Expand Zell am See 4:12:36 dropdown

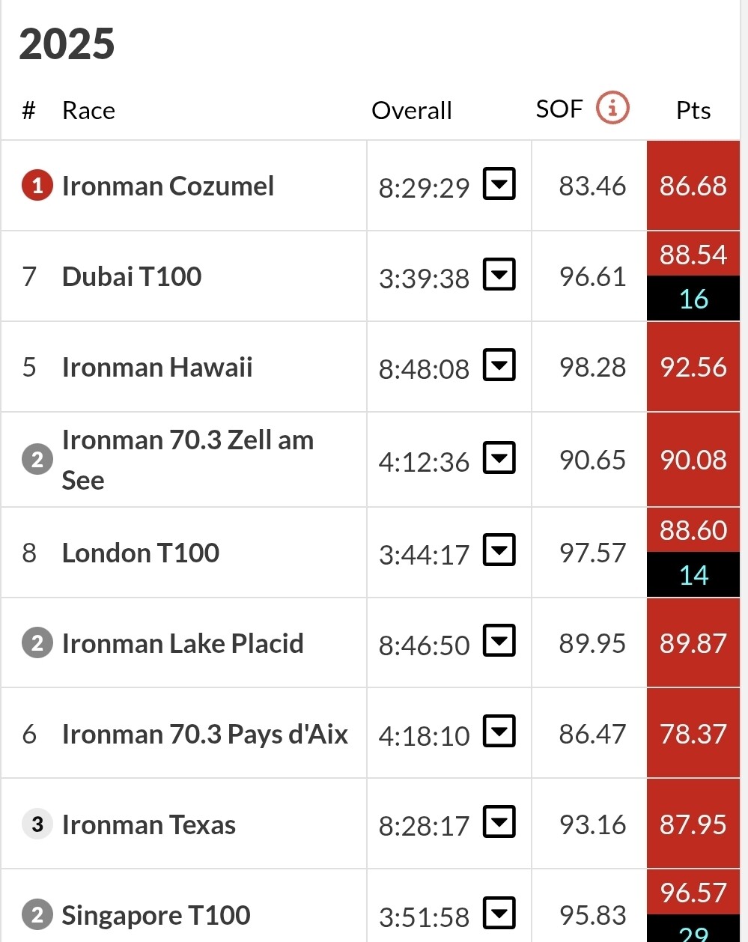499,458
